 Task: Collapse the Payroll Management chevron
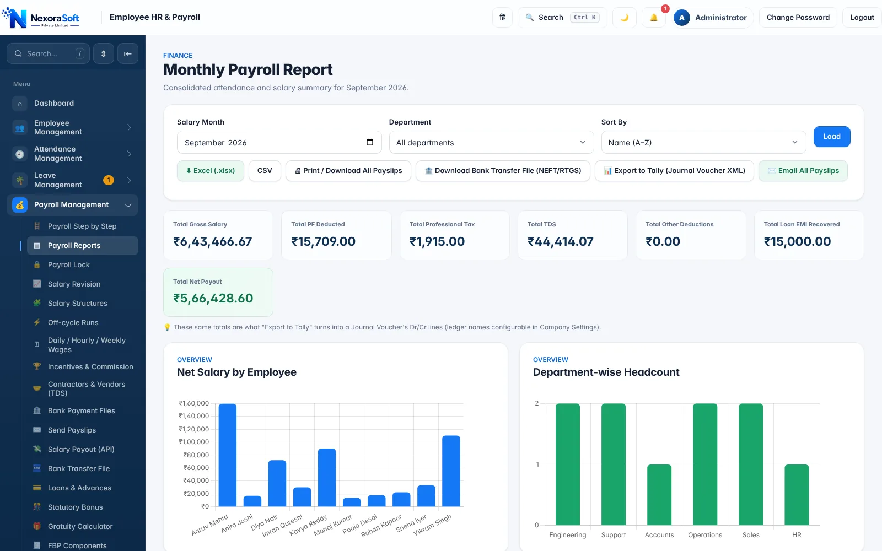click(x=128, y=205)
